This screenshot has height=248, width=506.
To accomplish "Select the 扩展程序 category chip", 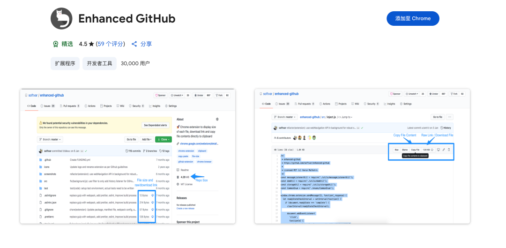I will coord(65,64).
